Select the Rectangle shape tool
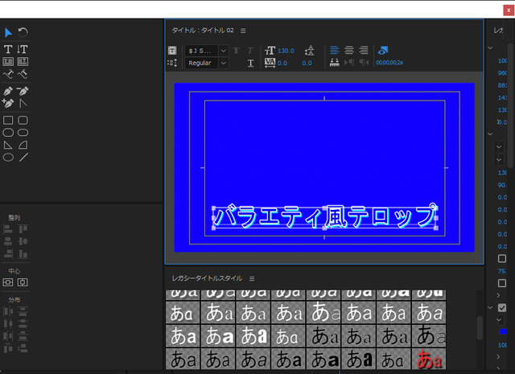This screenshot has height=374, width=515. pyautogui.click(x=8, y=120)
